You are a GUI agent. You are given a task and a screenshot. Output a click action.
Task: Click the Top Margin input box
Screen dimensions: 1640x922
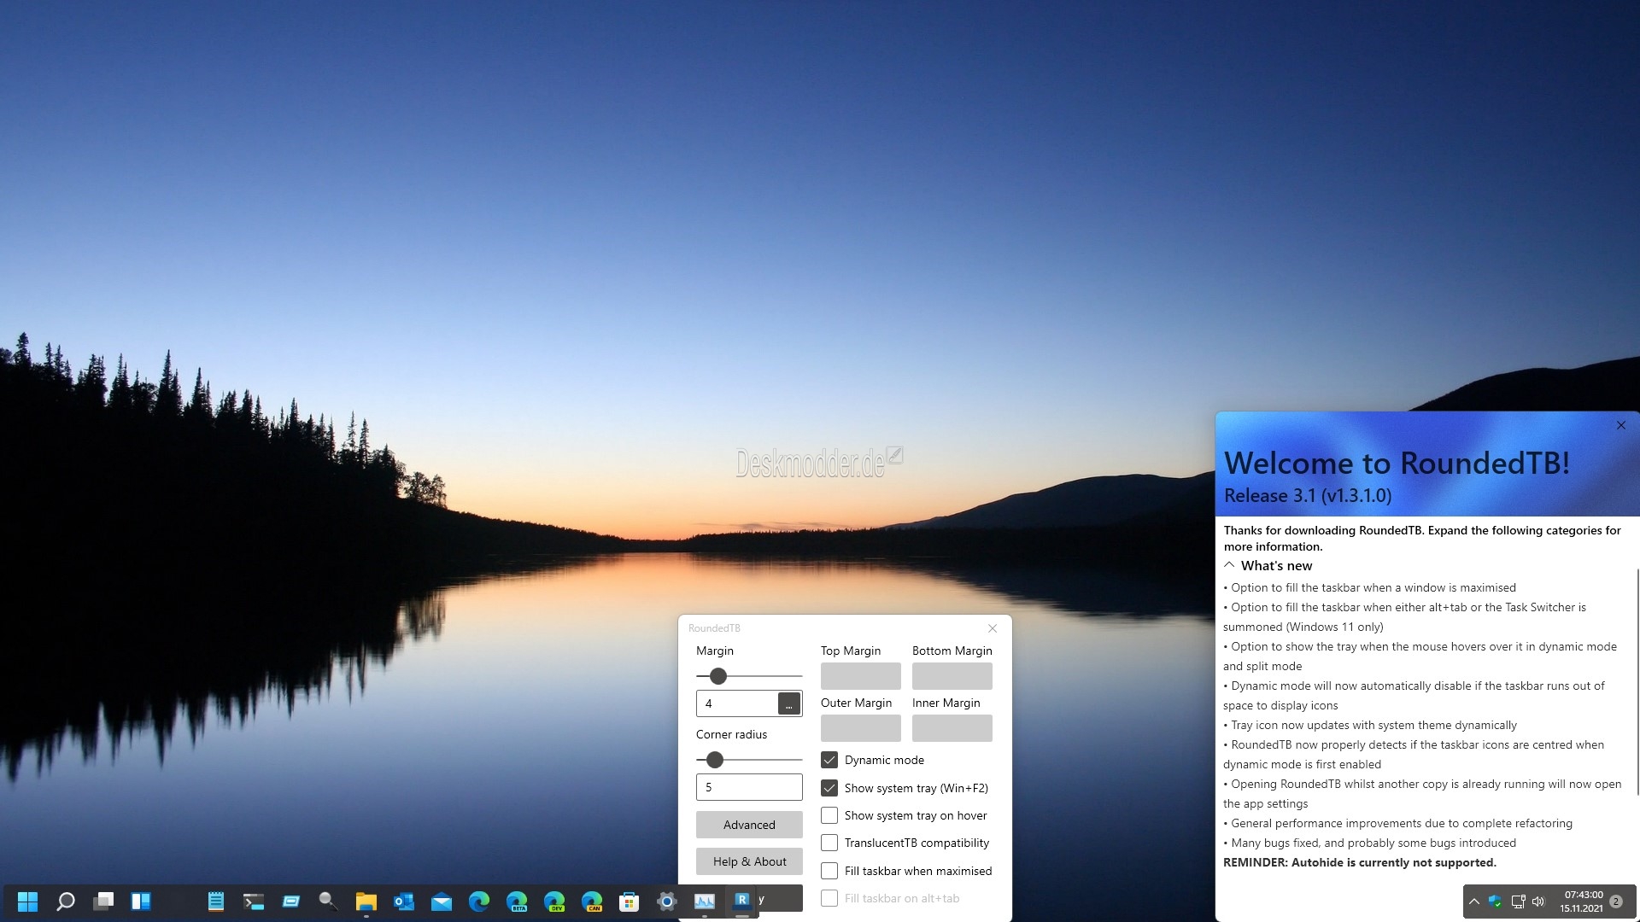click(x=861, y=676)
